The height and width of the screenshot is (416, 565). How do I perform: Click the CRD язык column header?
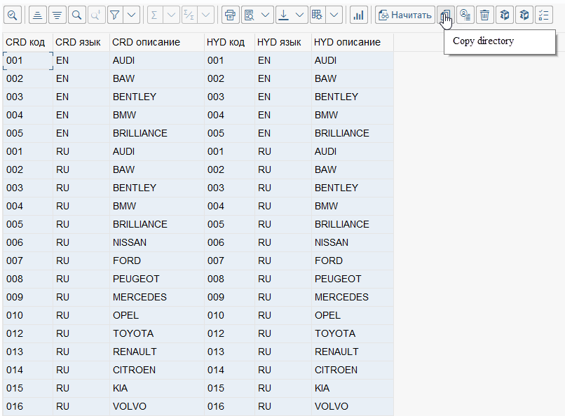tap(81, 42)
